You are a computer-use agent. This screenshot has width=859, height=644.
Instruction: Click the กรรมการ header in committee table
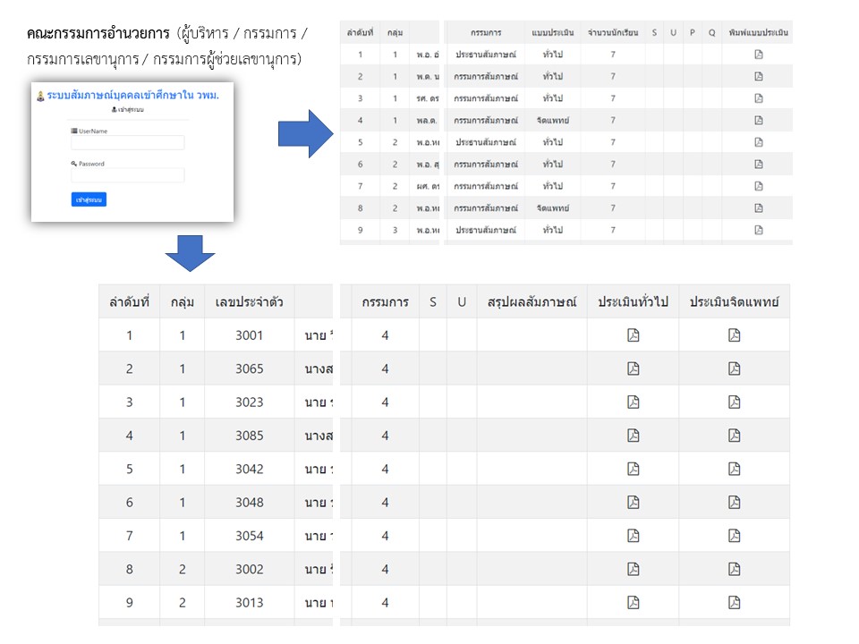[486, 33]
